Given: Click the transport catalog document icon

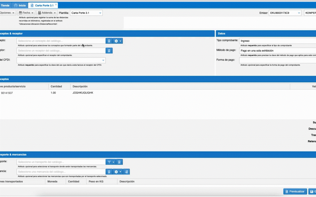Looking at the screenshot, I should [x=119, y=162].
